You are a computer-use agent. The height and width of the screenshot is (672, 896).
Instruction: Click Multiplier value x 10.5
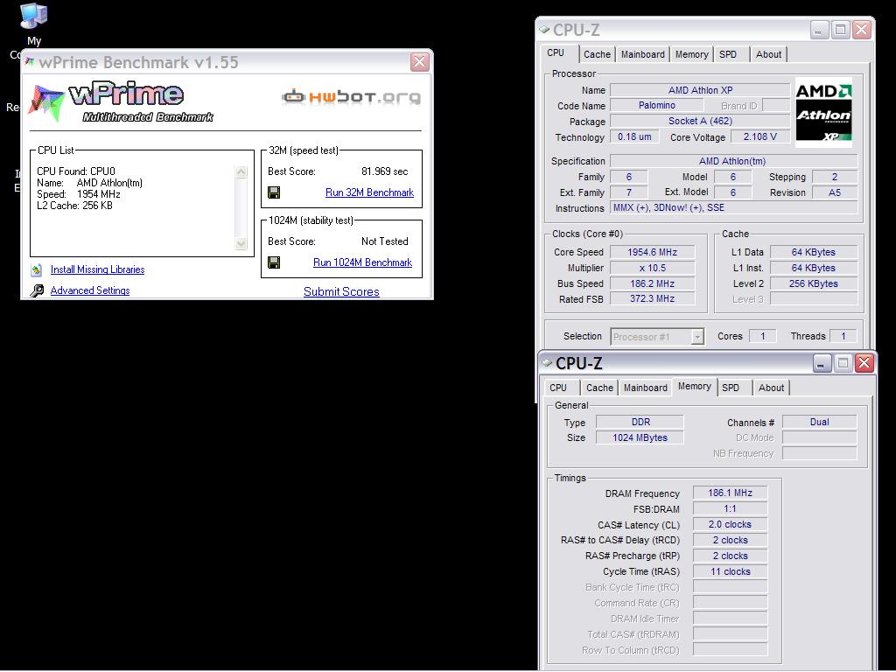pyautogui.click(x=652, y=268)
